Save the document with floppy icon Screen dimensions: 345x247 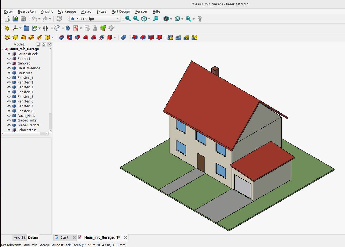pos(23,19)
